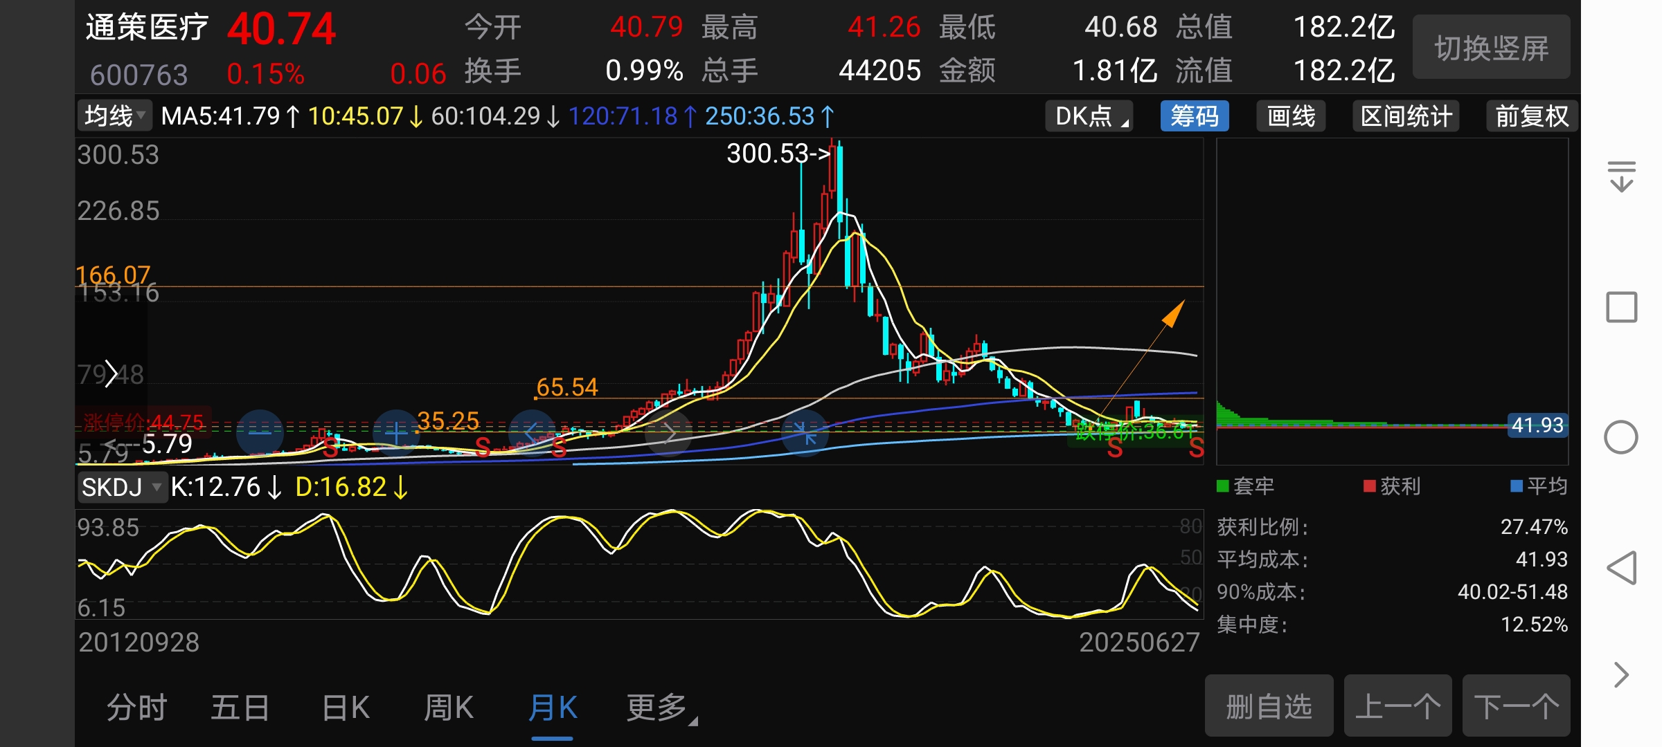Tap the Android recent apps square icon
This screenshot has width=1662, height=747.
coord(1621,307)
